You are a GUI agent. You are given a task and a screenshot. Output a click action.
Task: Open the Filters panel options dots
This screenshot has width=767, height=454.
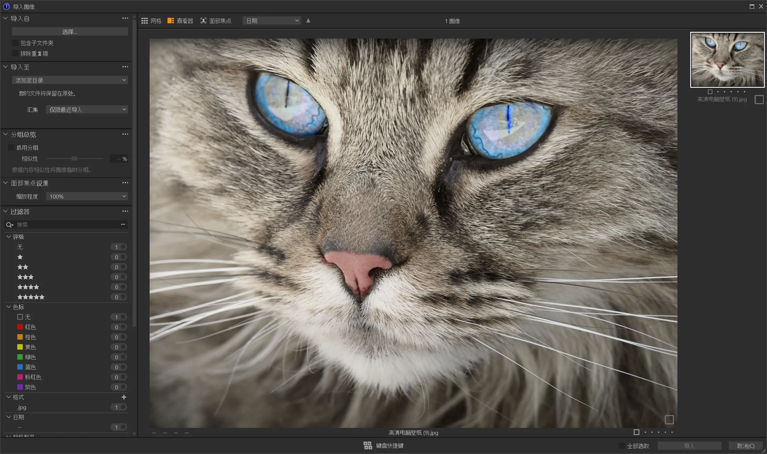[125, 212]
